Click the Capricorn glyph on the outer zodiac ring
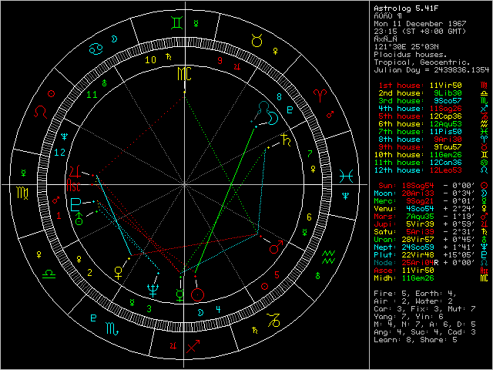Screen dimensions: 493x370 [x=273, y=320]
